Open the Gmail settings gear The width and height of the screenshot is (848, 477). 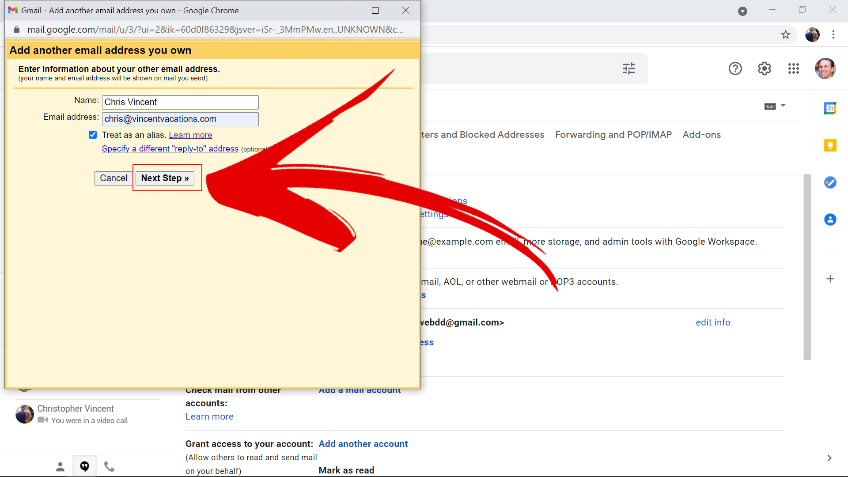765,68
